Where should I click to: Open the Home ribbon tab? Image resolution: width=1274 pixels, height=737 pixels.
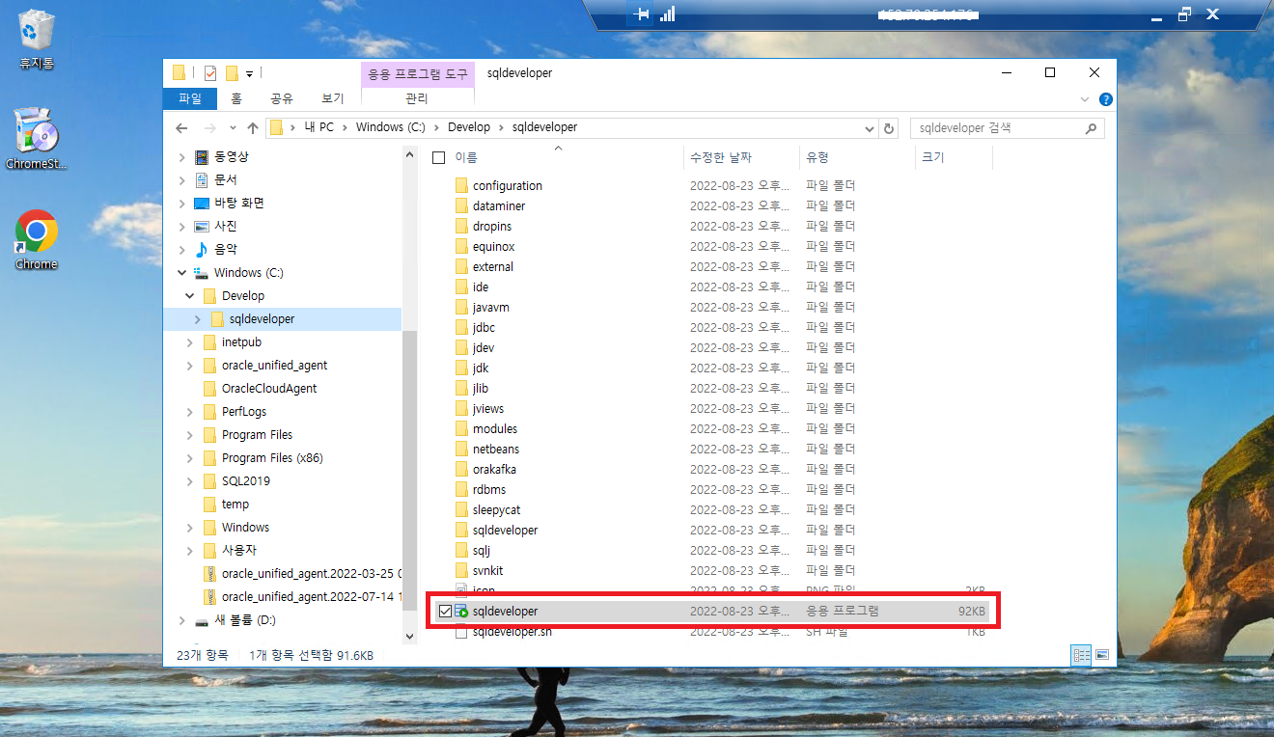tap(236, 98)
